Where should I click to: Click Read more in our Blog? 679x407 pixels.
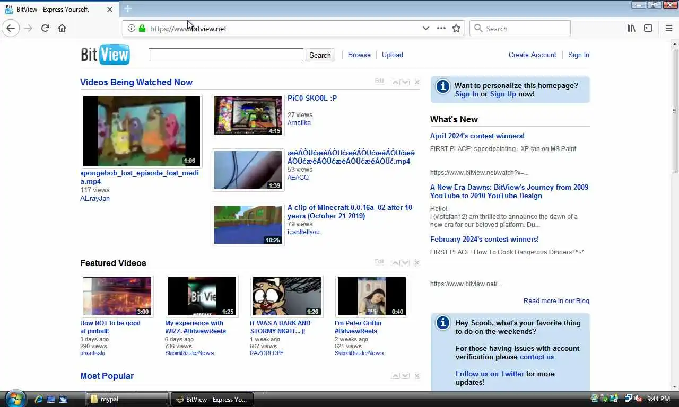556,300
